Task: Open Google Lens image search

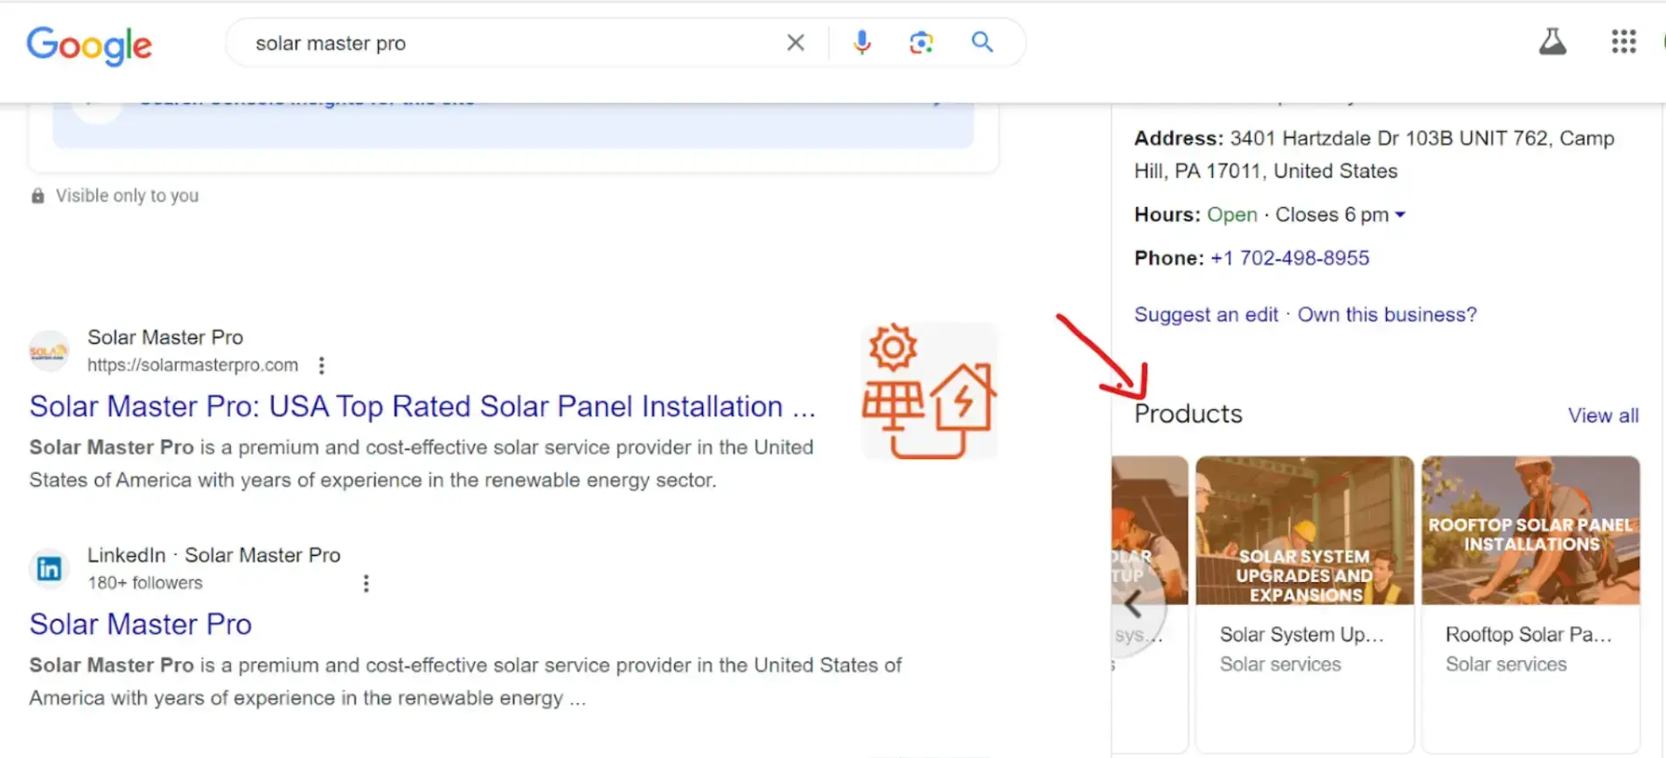Action: pyautogui.click(x=921, y=41)
